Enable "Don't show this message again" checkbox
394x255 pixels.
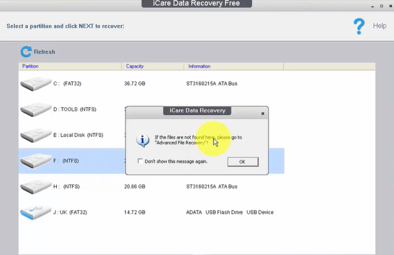point(140,161)
